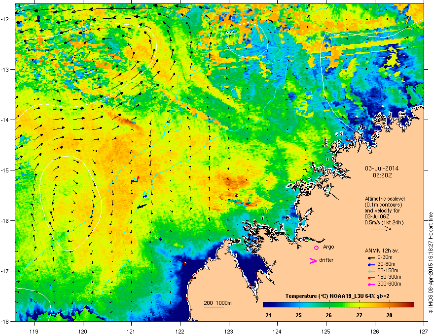Click the '300-600m' depth label
The width and height of the screenshot is (434, 336).
pos(389,284)
